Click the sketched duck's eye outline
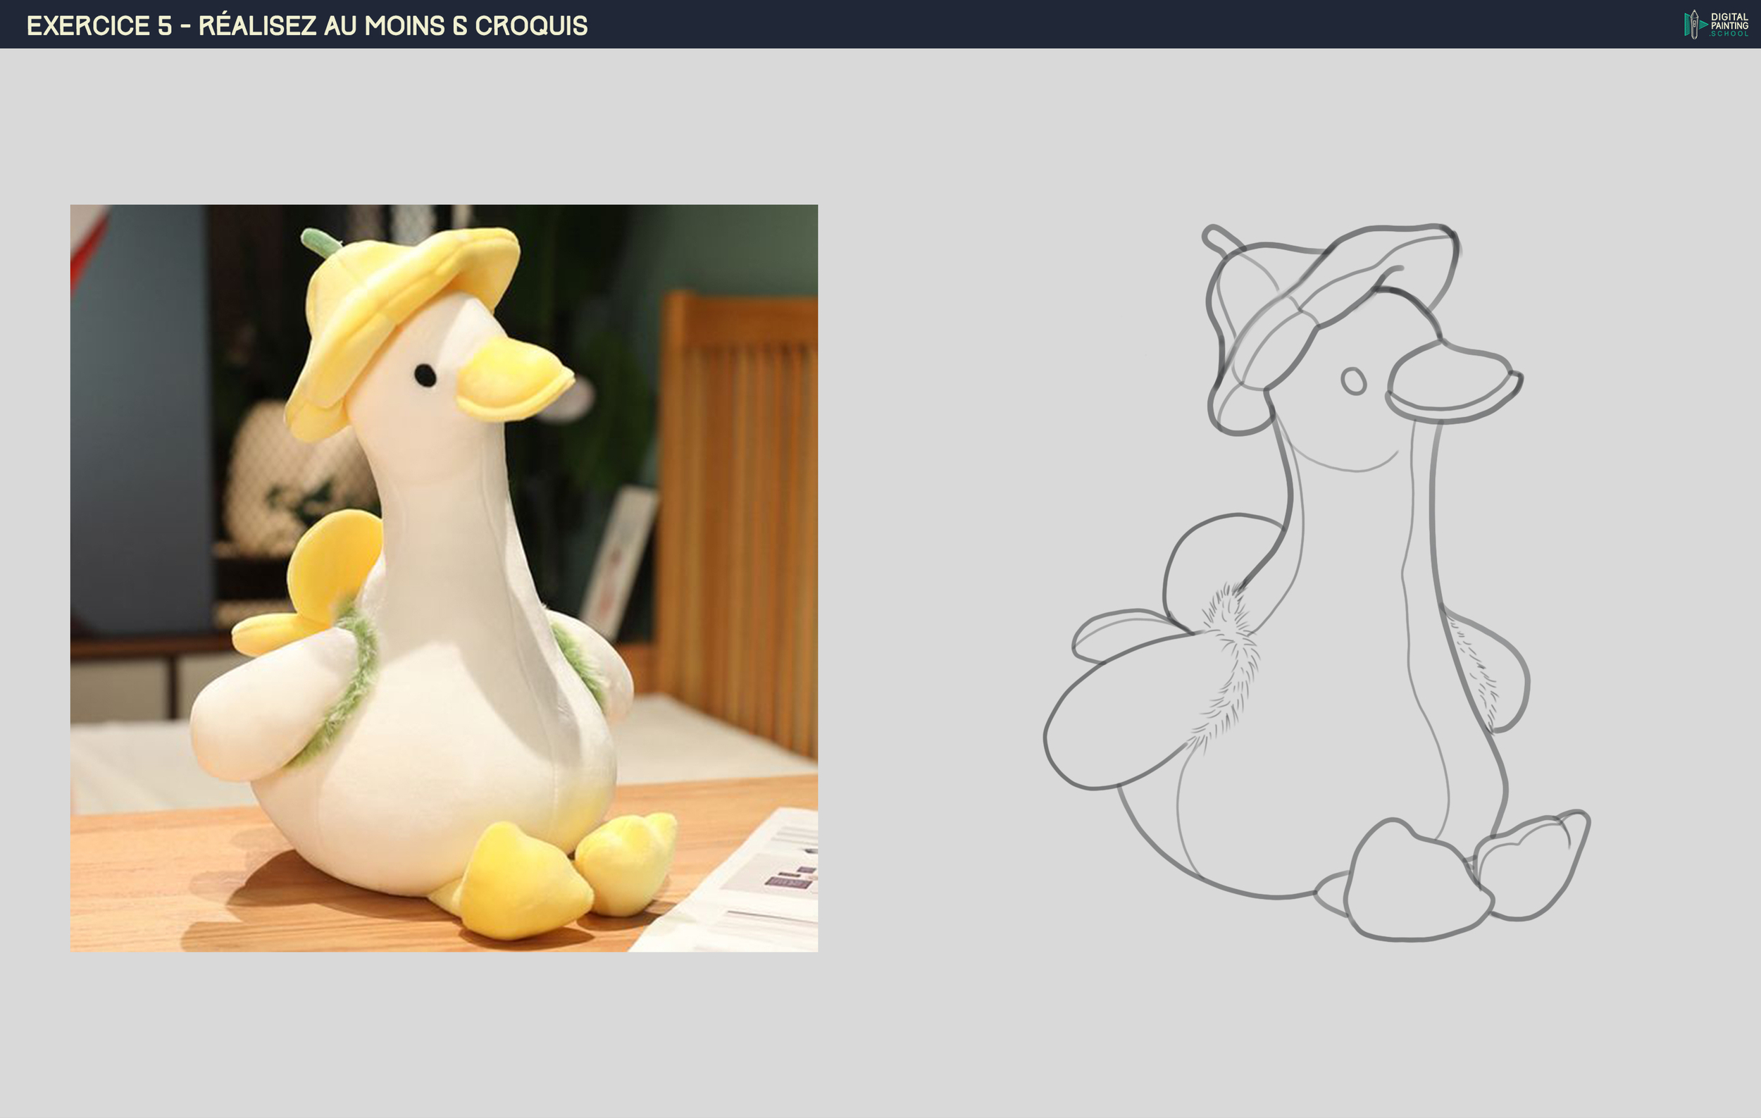 1354,381
